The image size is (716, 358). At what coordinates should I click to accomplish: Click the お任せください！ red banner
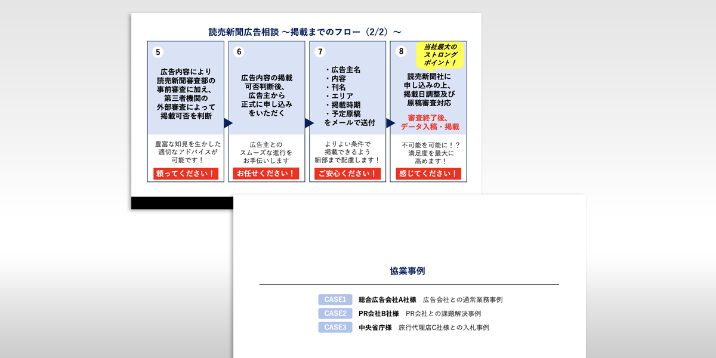266,174
